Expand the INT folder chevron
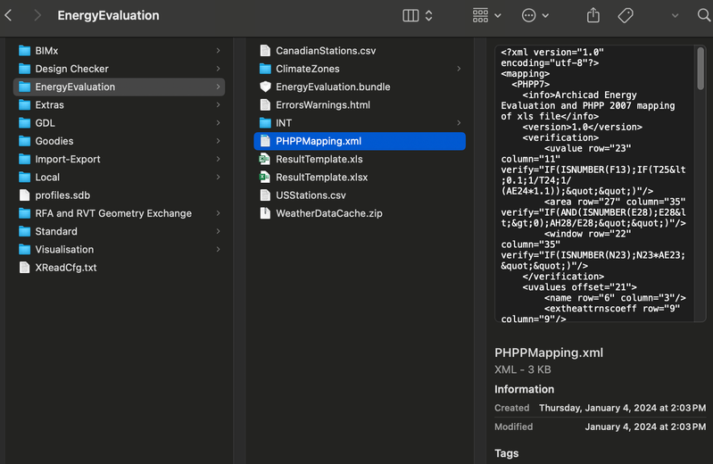The width and height of the screenshot is (713, 464). (459, 123)
